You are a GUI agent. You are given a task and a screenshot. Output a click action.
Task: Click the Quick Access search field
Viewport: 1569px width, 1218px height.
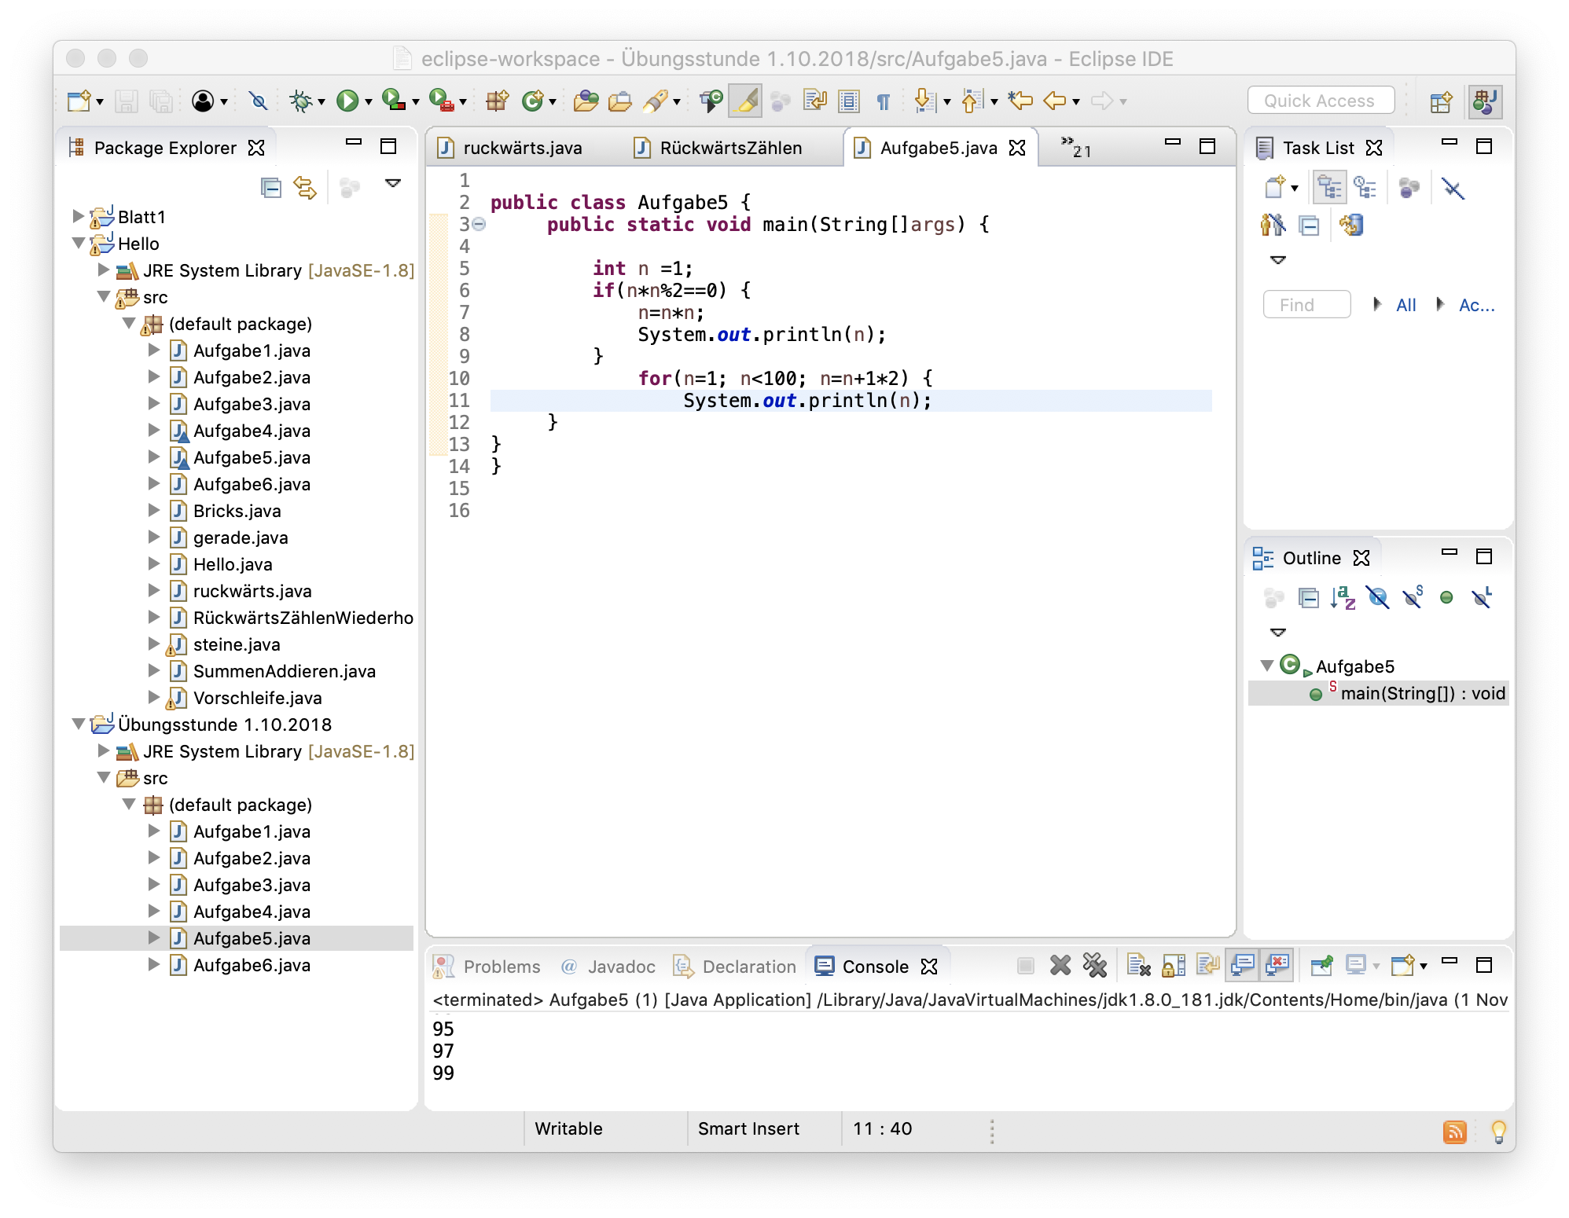pyautogui.click(x=1321, y=100)
